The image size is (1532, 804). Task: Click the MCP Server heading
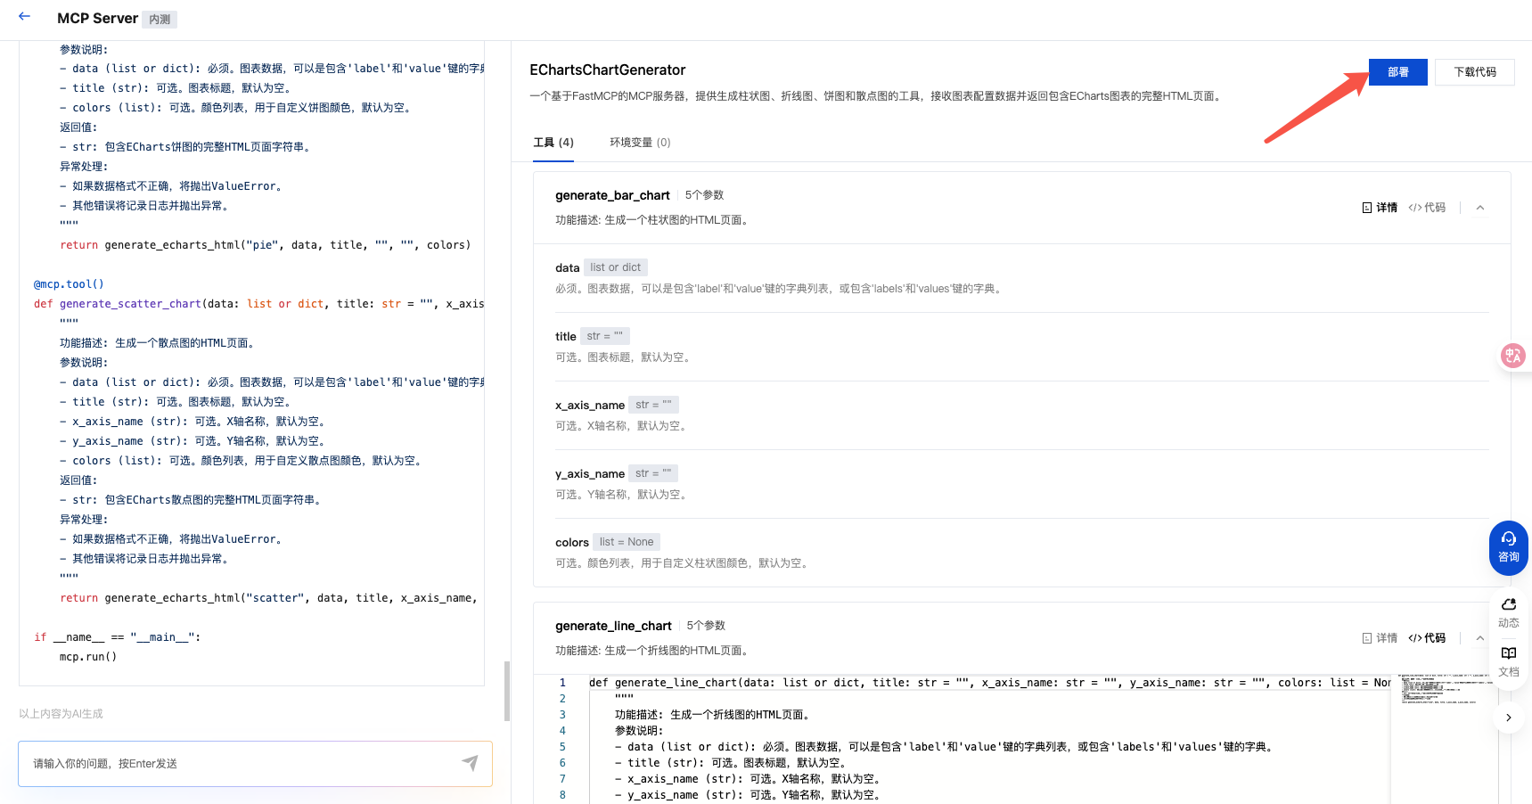pyautogui.click(x=97, y=19)
